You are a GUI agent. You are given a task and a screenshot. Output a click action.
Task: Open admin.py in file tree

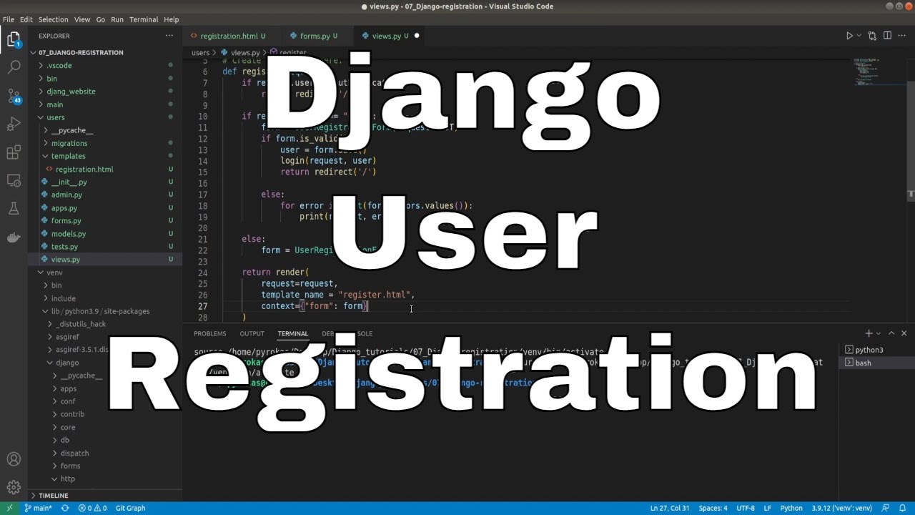(105, 195)
